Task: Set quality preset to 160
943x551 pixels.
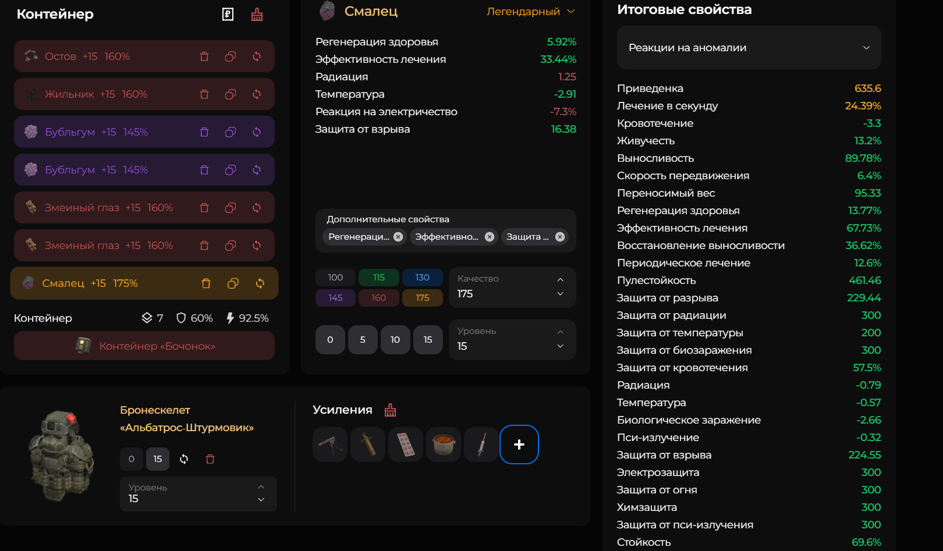Action: coord(378,298)
